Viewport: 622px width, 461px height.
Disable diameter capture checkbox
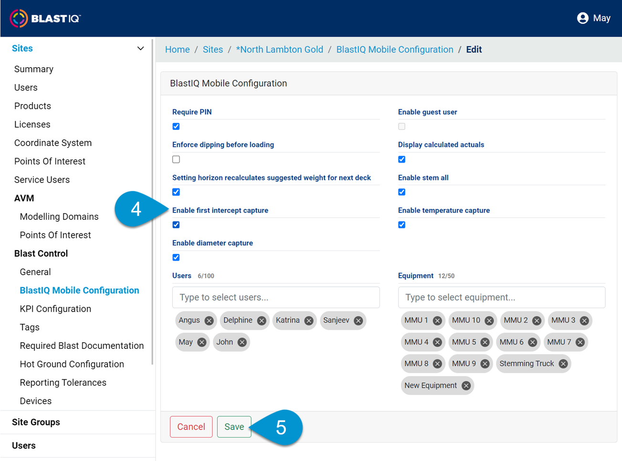tap(176, 257)
